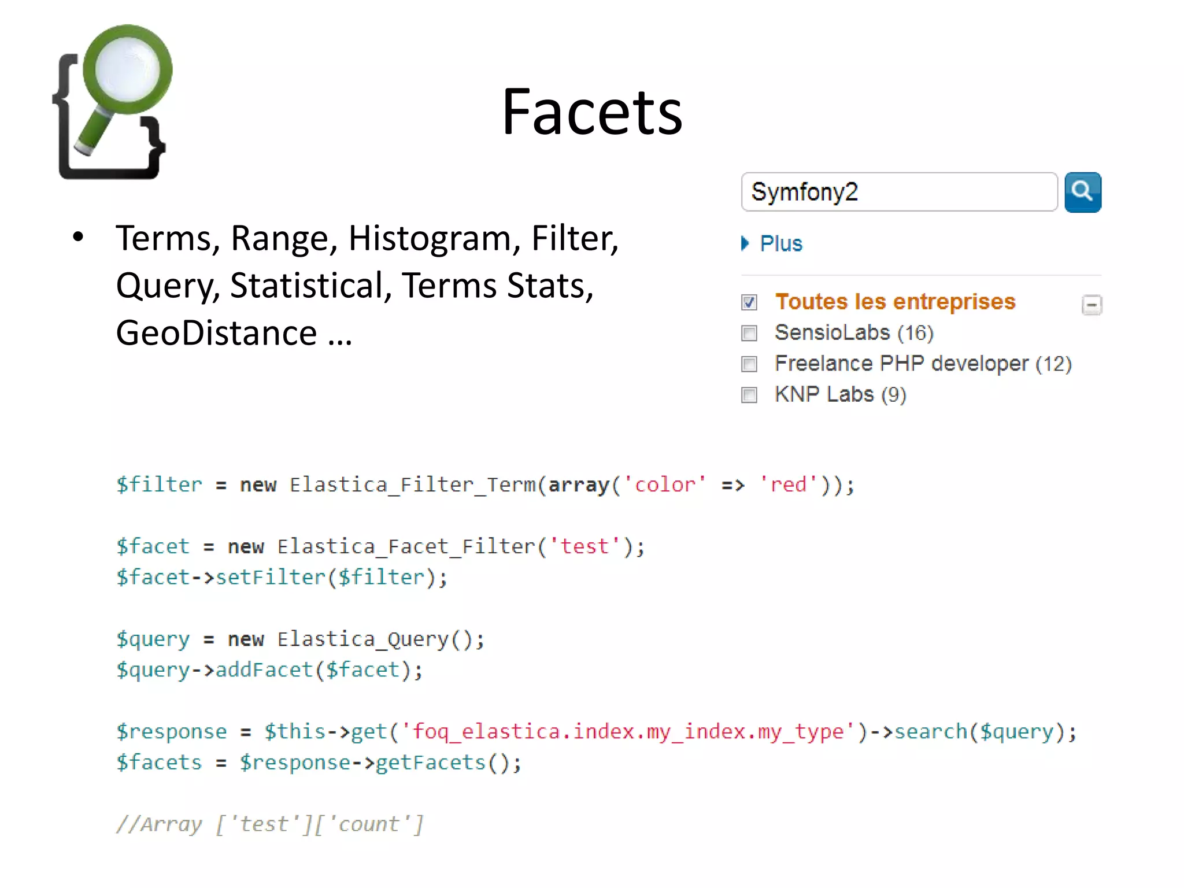Expand the Plus disclosure triangle
This screenshot has width=1184, height=888.
pos(745,243)
